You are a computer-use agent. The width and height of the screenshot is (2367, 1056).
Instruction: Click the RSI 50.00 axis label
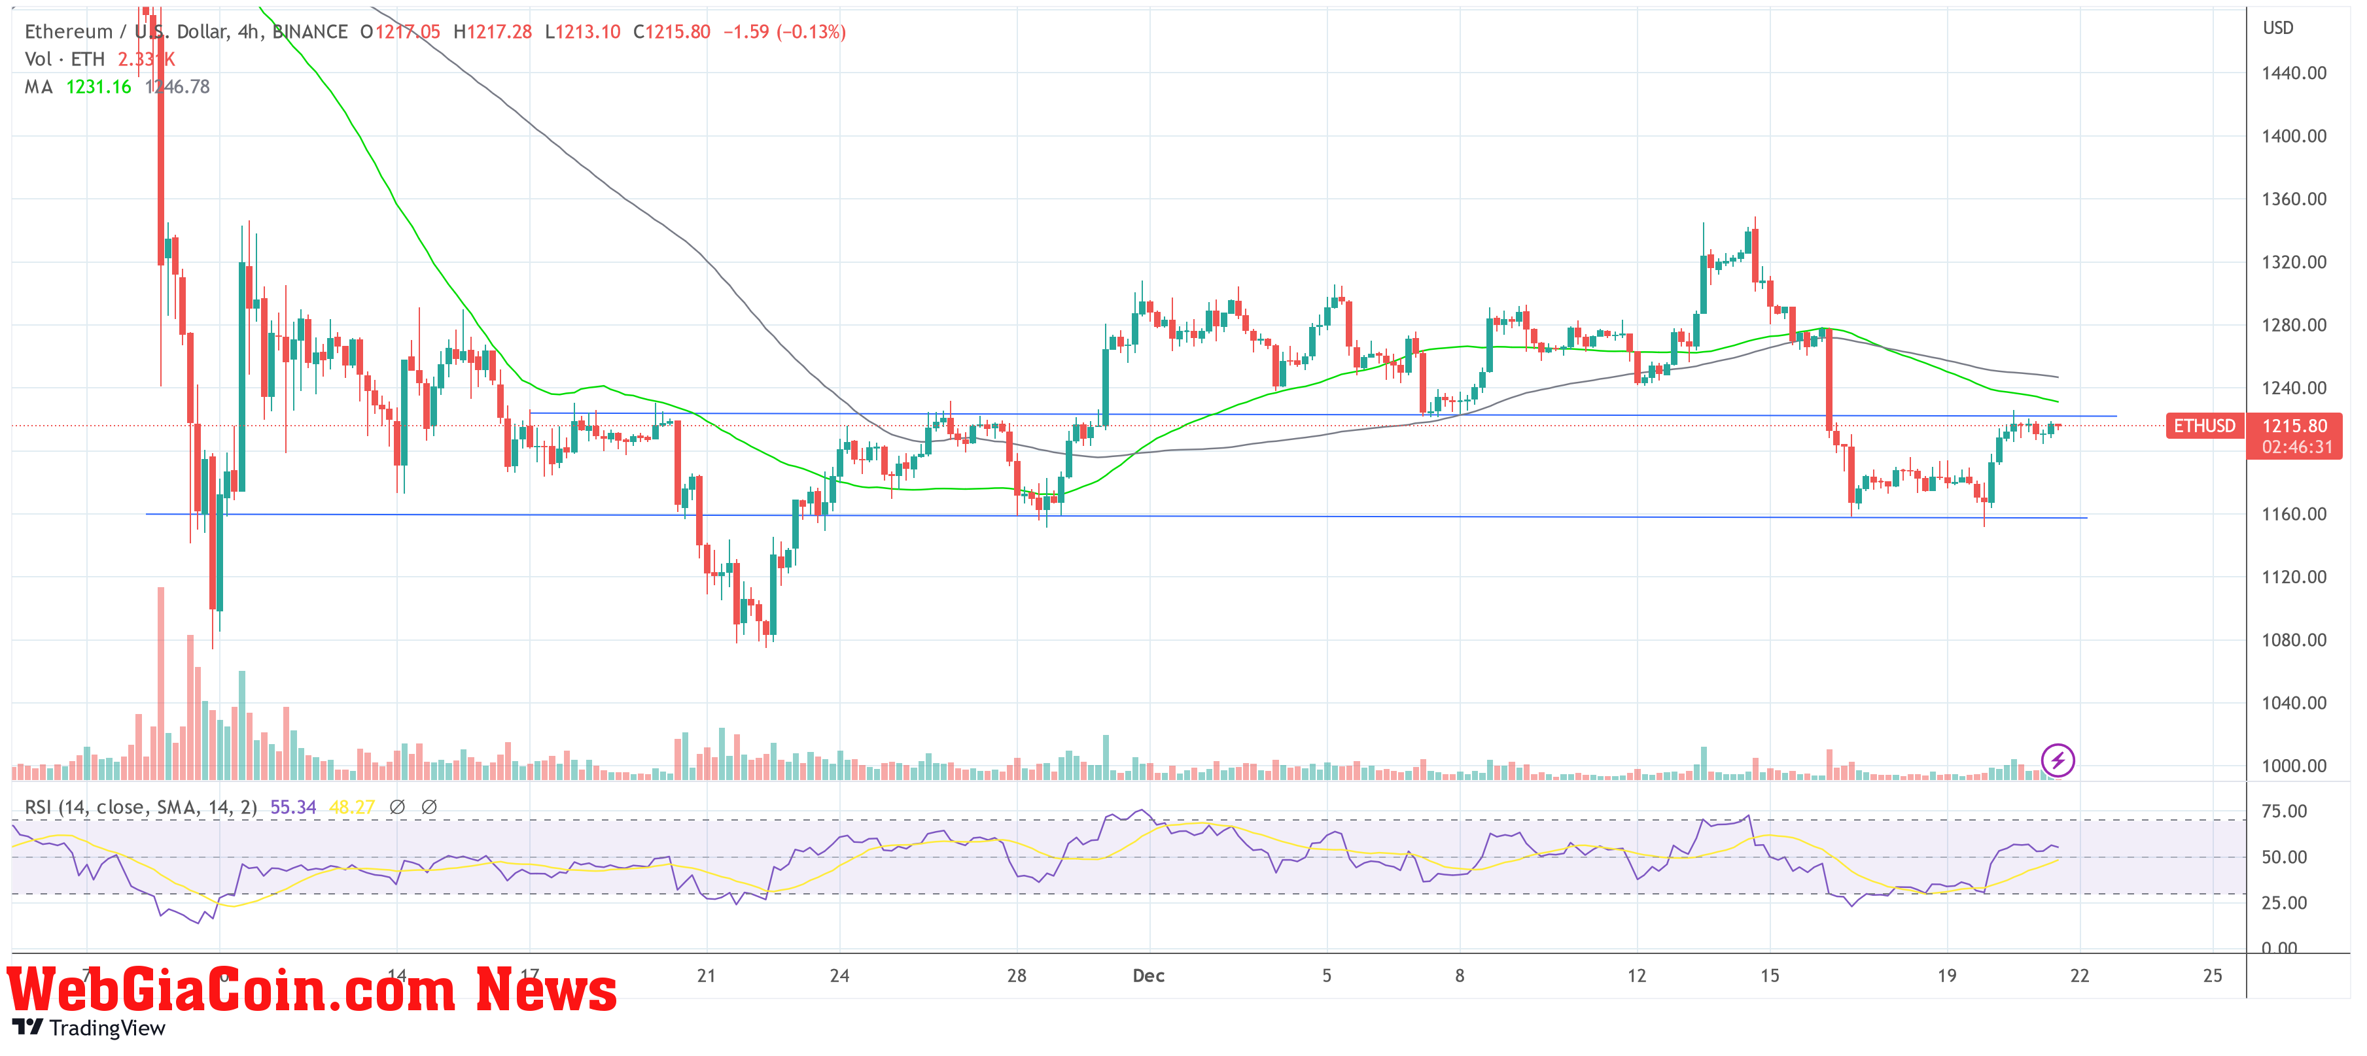click(x=2285, y=857)
